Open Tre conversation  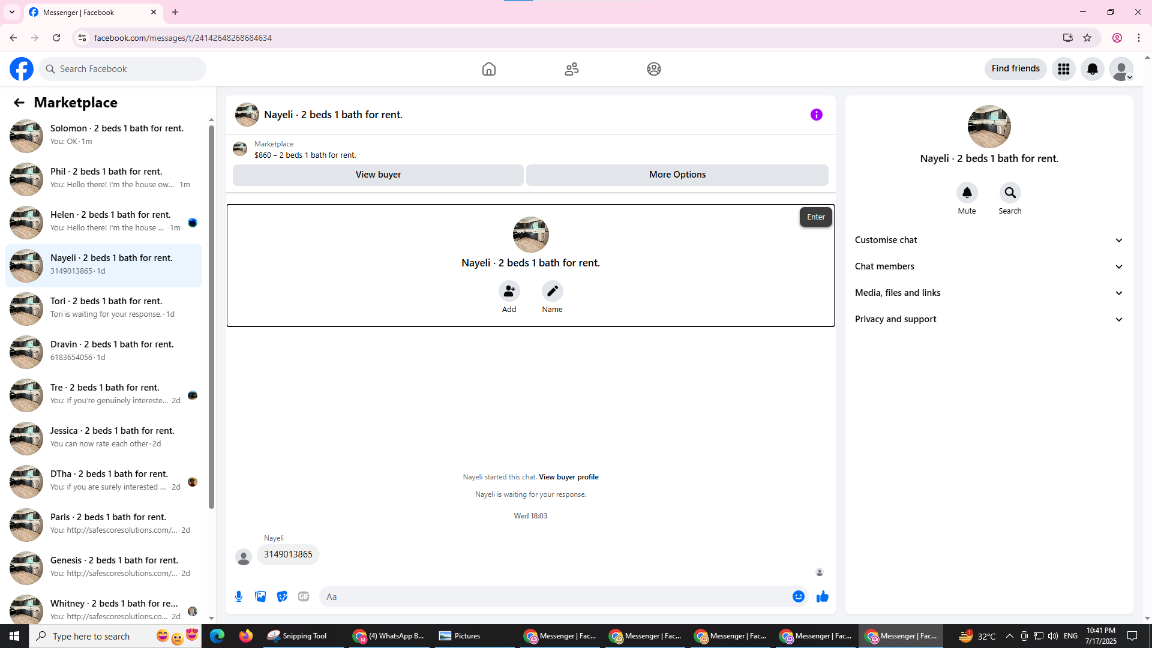pyautogui.click(x=103, y=395)
